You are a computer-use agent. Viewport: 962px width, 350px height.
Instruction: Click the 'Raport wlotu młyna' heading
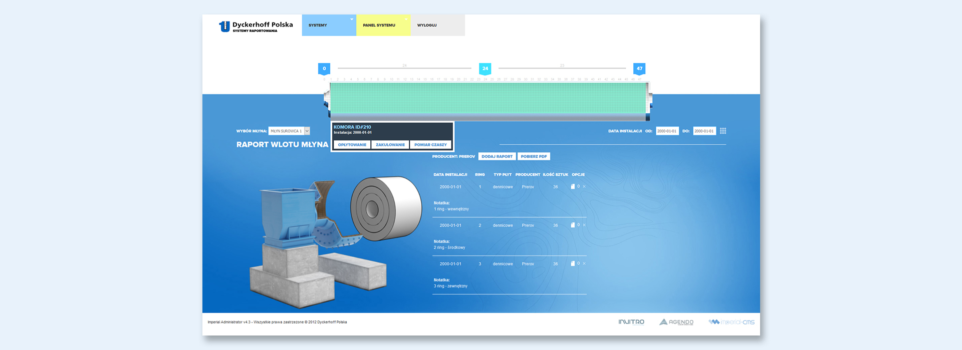click(x=282, y=144)
